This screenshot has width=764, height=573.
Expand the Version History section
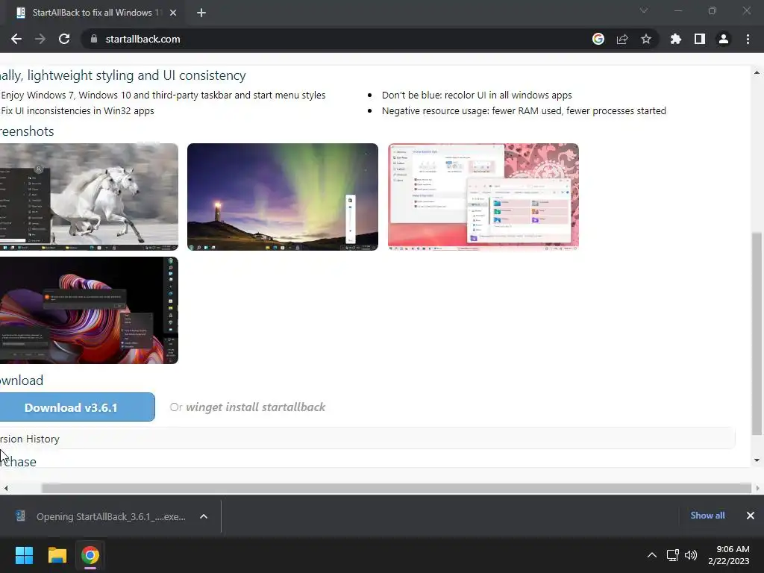click(x=367, y=439)
